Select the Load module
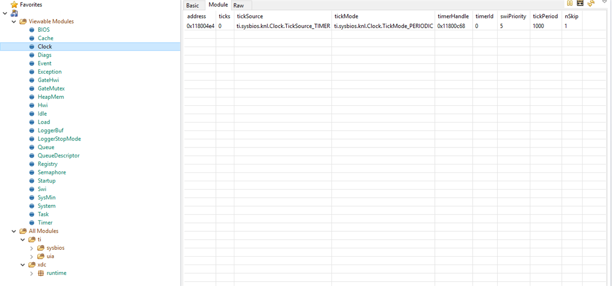 [44, 122]
